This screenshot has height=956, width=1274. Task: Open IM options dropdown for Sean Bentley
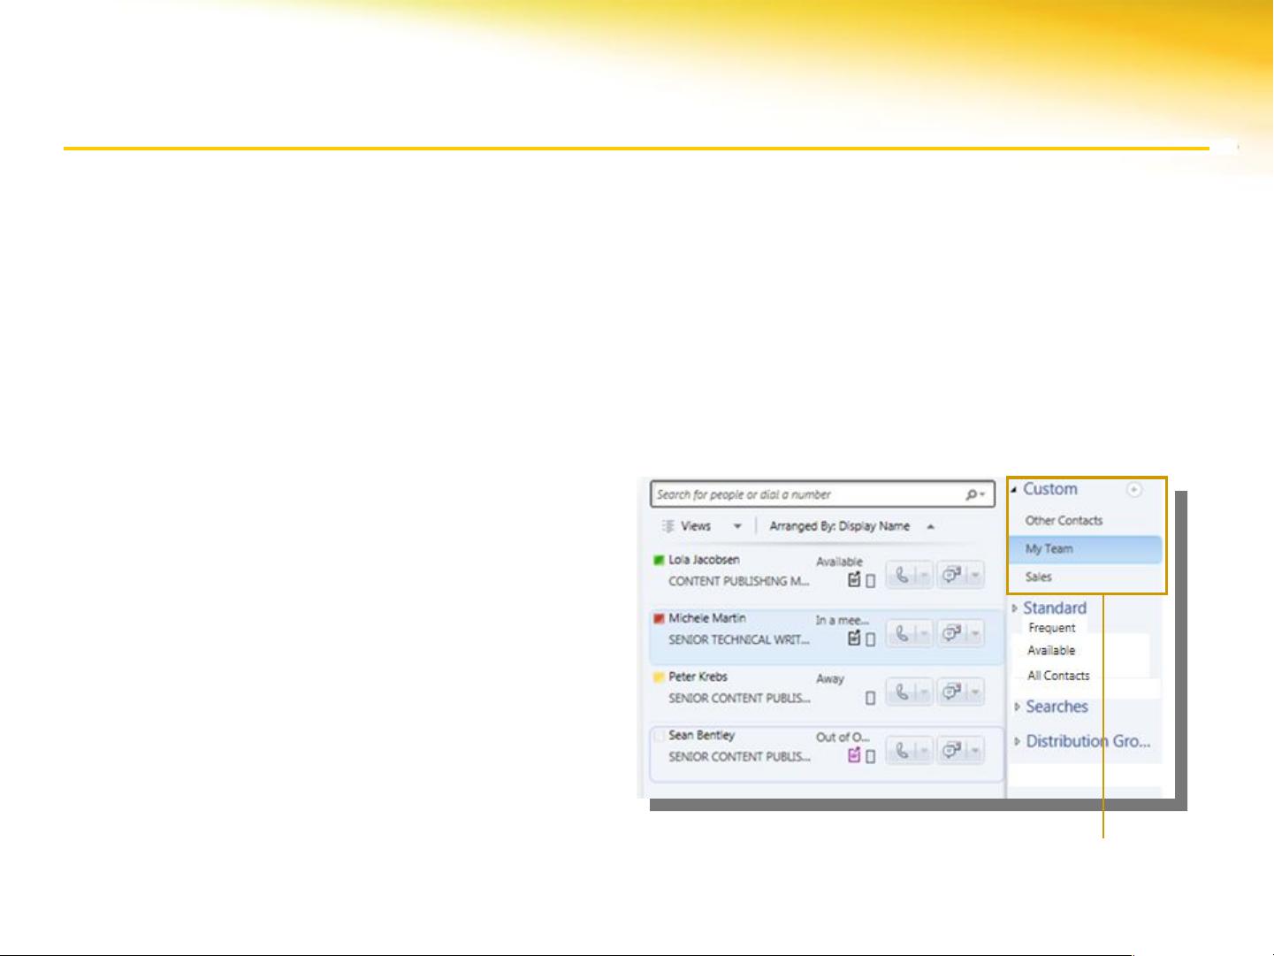tap(975, 751)
